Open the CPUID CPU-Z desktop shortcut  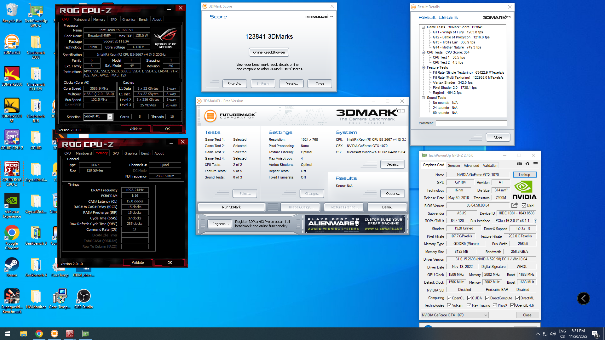(x=12, y=140)
